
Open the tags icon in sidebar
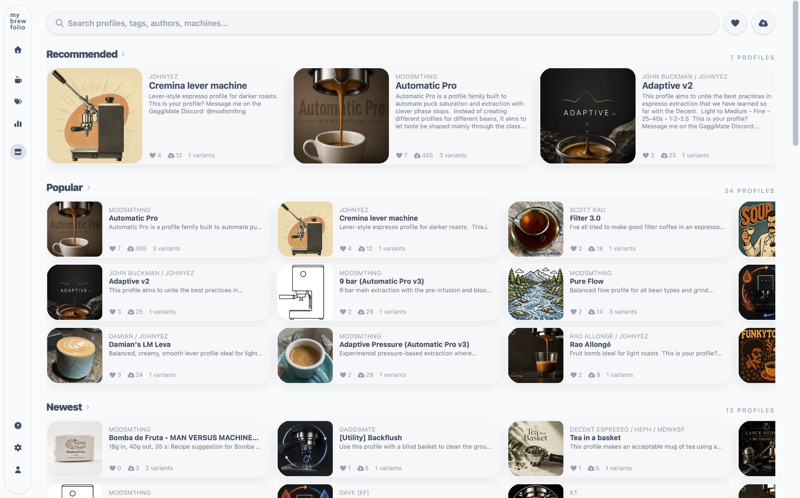[18, 101]
